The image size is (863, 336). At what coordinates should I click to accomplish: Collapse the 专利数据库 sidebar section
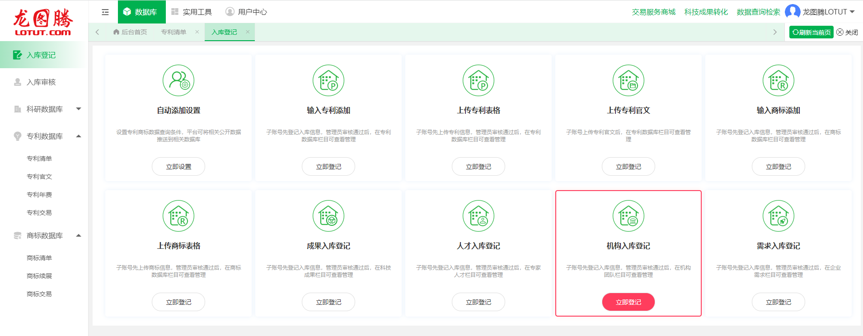(79, 136)
